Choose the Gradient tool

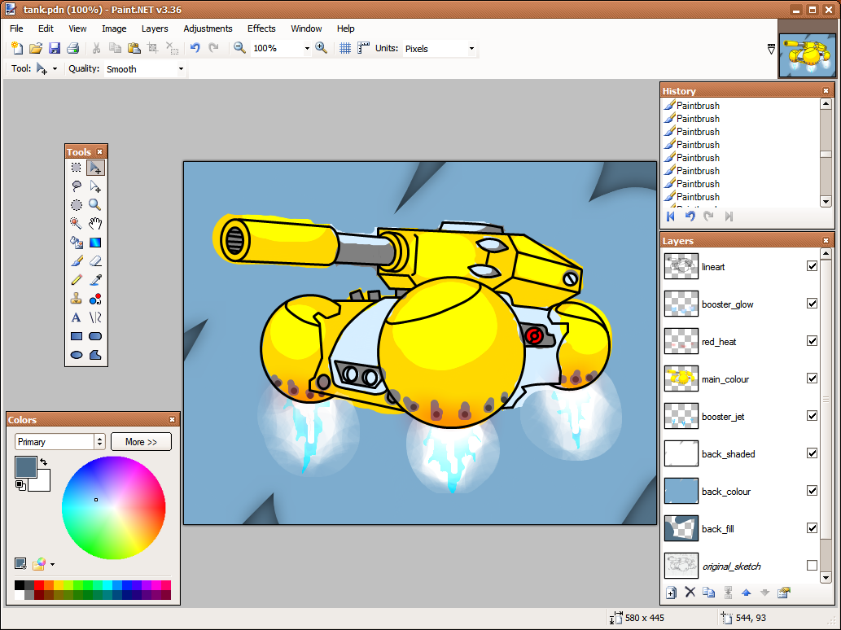point(95,242)
